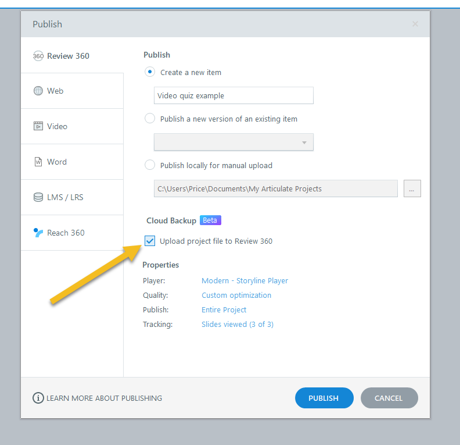Image resolution: width=460 pixels, height=445 pixels.
Task: Cancel the publish dialog
Action: click(389, 398)
